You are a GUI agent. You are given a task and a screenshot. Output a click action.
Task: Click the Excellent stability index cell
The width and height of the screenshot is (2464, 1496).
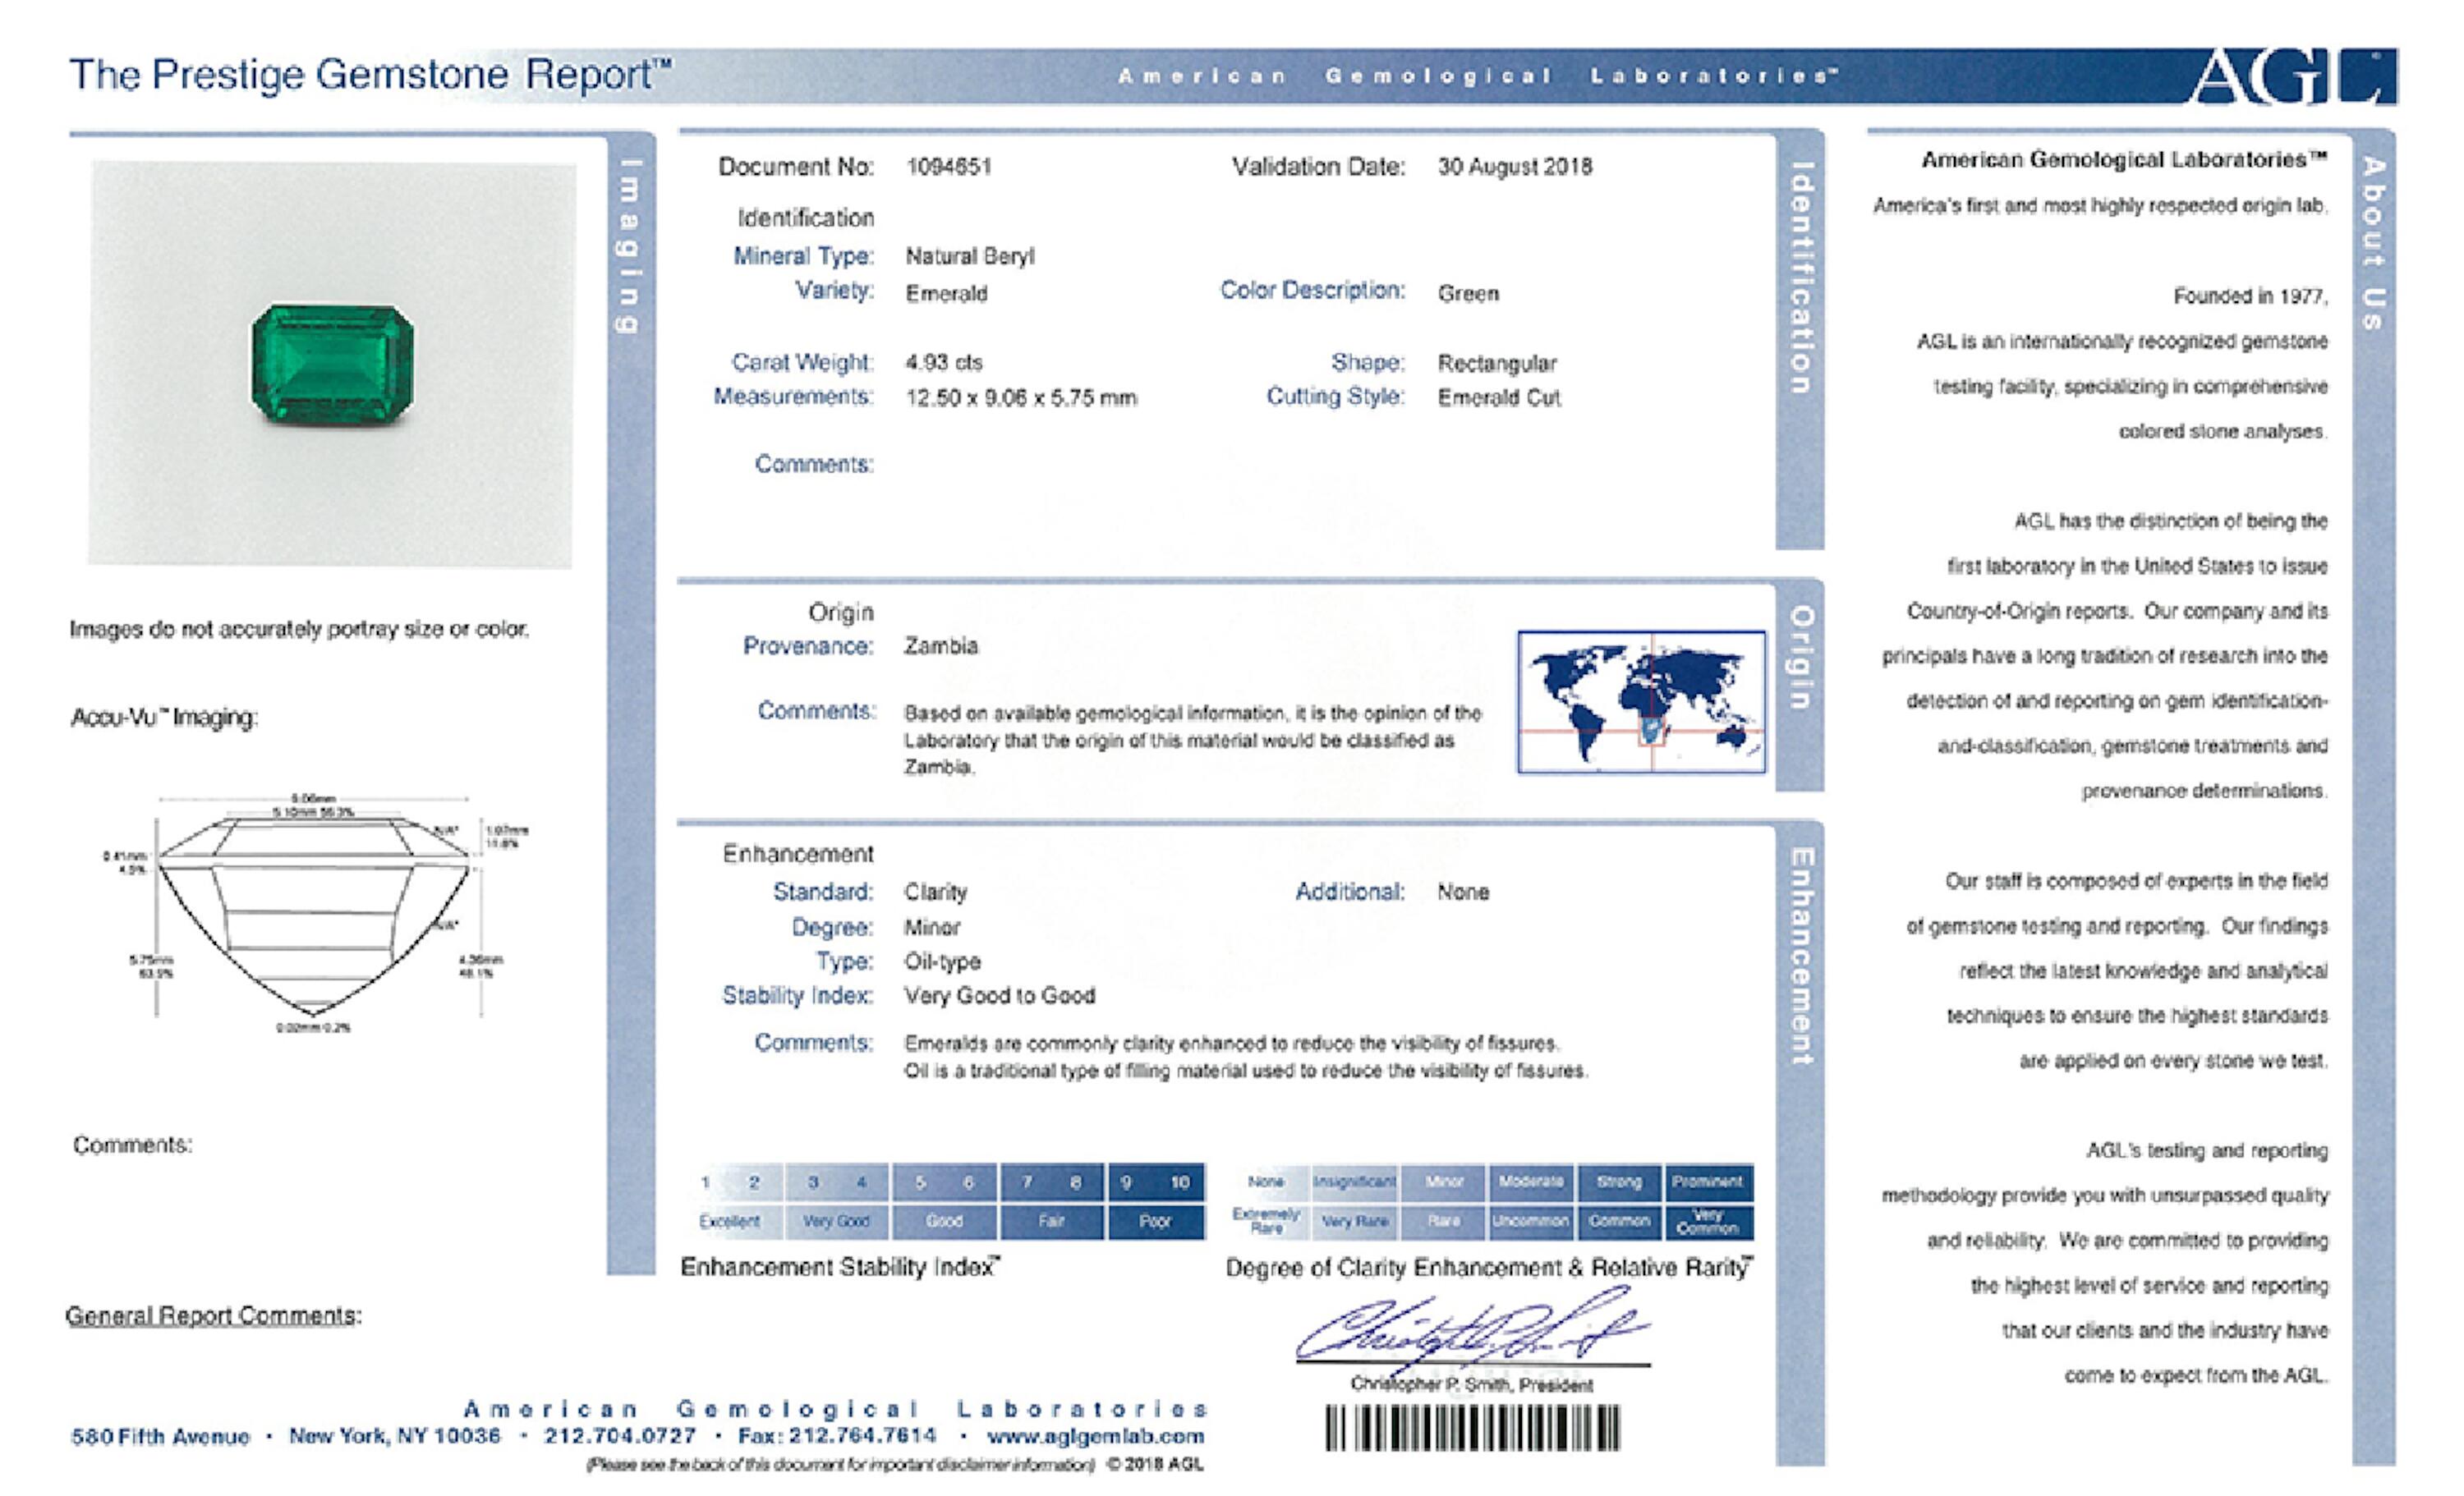(x=730, y=1221)
